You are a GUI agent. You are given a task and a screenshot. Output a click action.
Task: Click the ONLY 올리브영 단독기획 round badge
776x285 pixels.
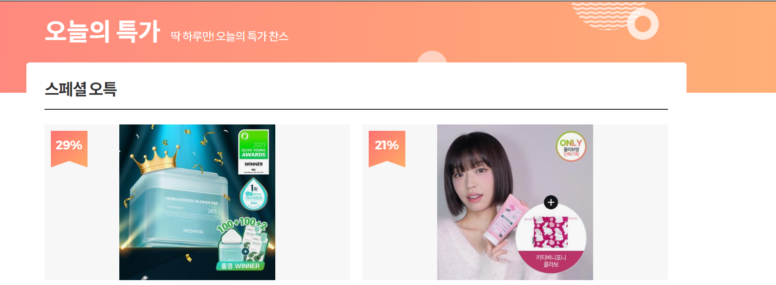click(571, 146)
